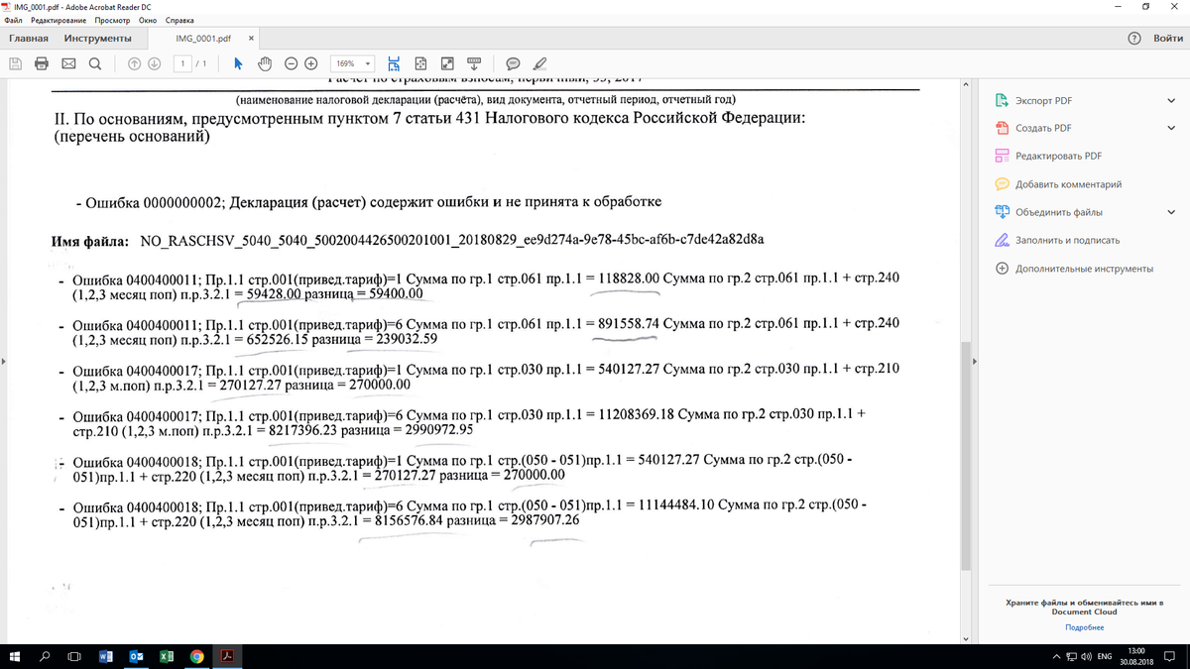The width and height of the screenshot is (1190, 669).
Task: Switch to the Инструменты tab
Action: click(98, 38)
